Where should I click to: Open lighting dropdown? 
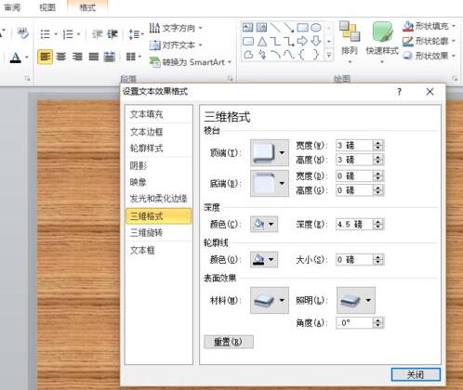[x=356, y=300]
